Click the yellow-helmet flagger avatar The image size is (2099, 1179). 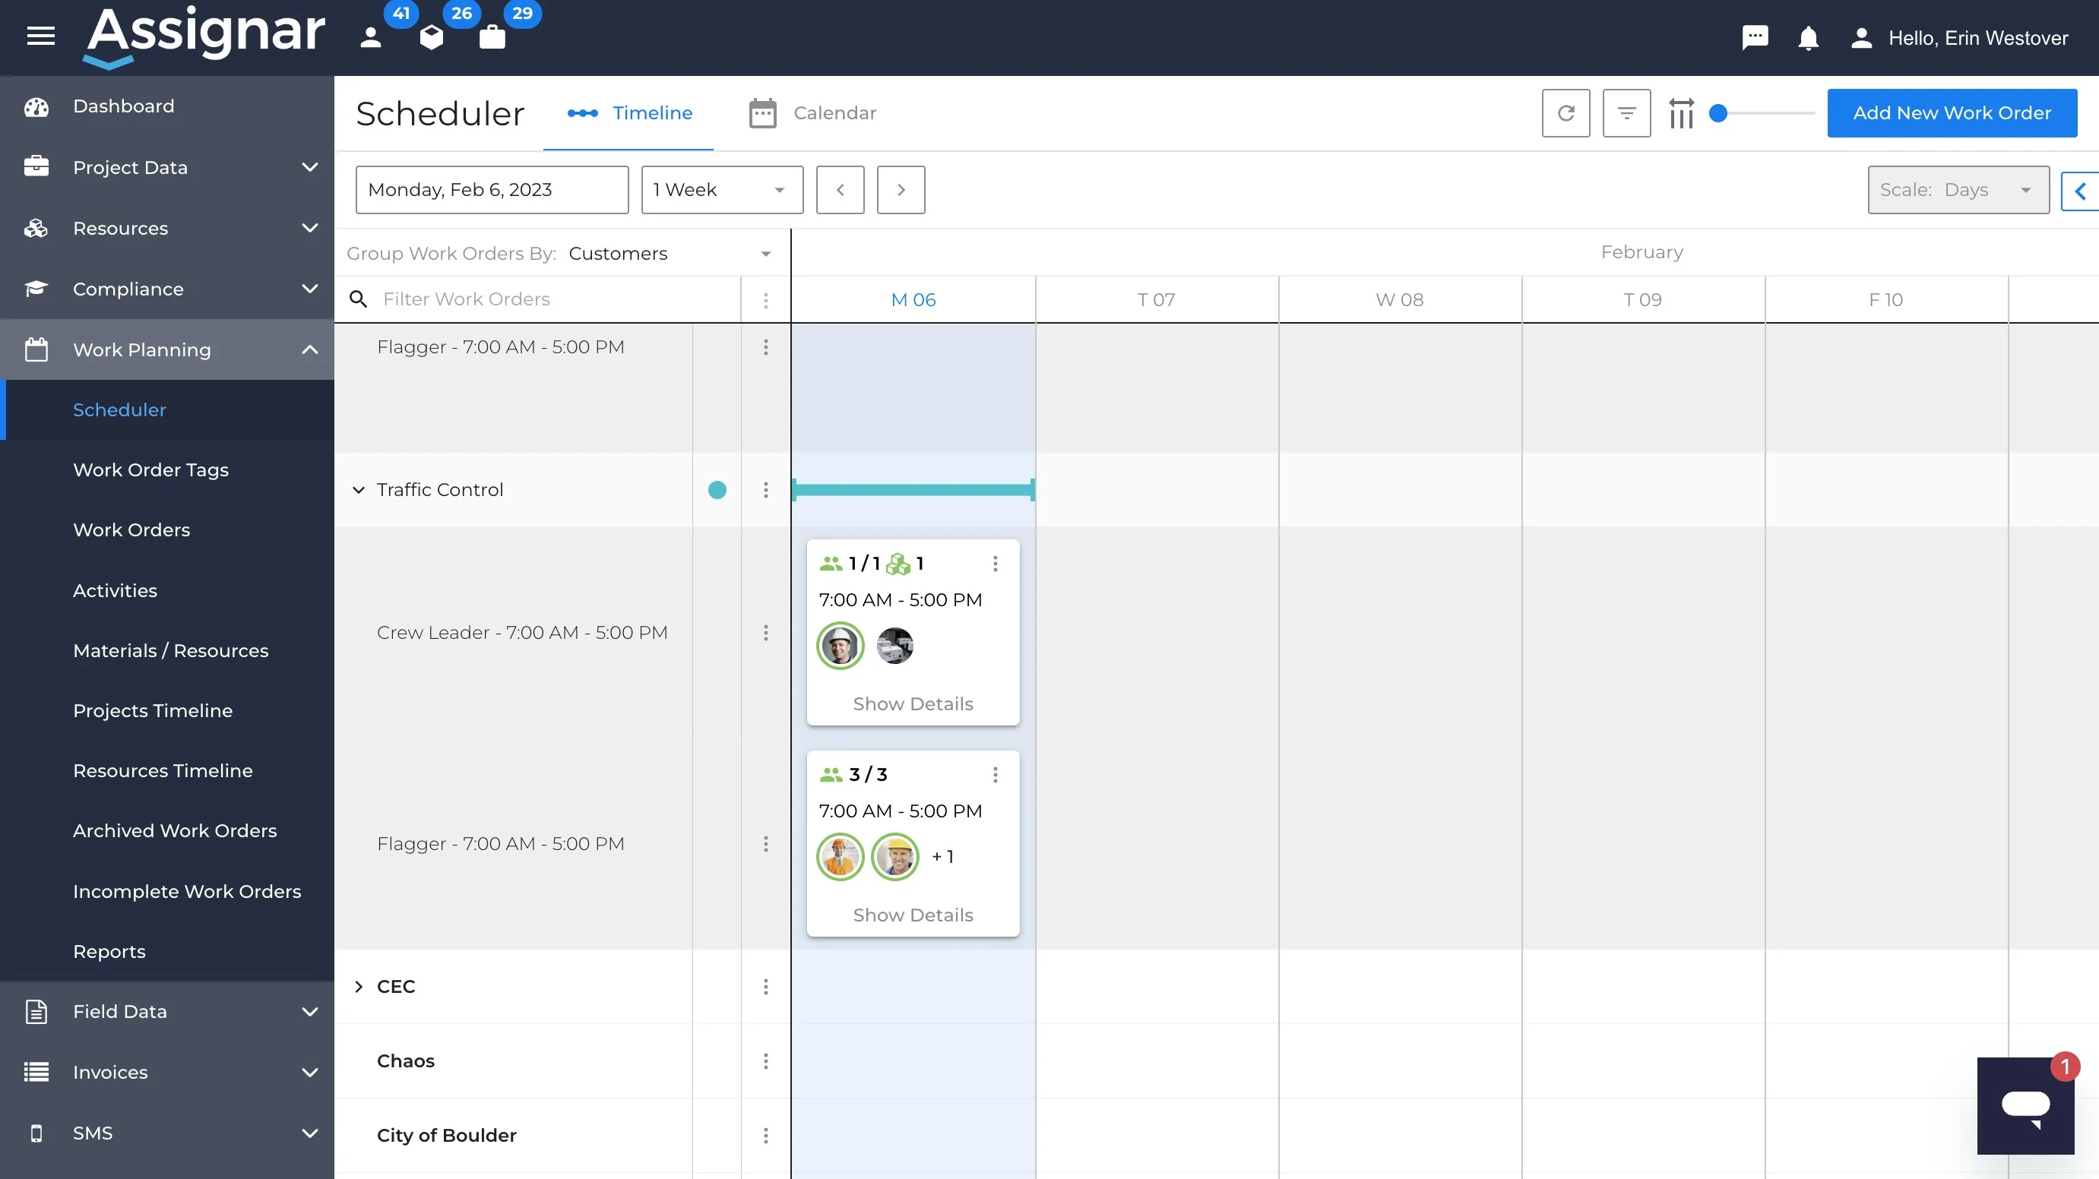click(894, 857)
